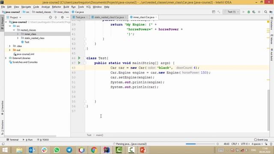Hide the Project panel with minus icon
274x154 pixels.
pyautogui.click(x=68, y=17)
